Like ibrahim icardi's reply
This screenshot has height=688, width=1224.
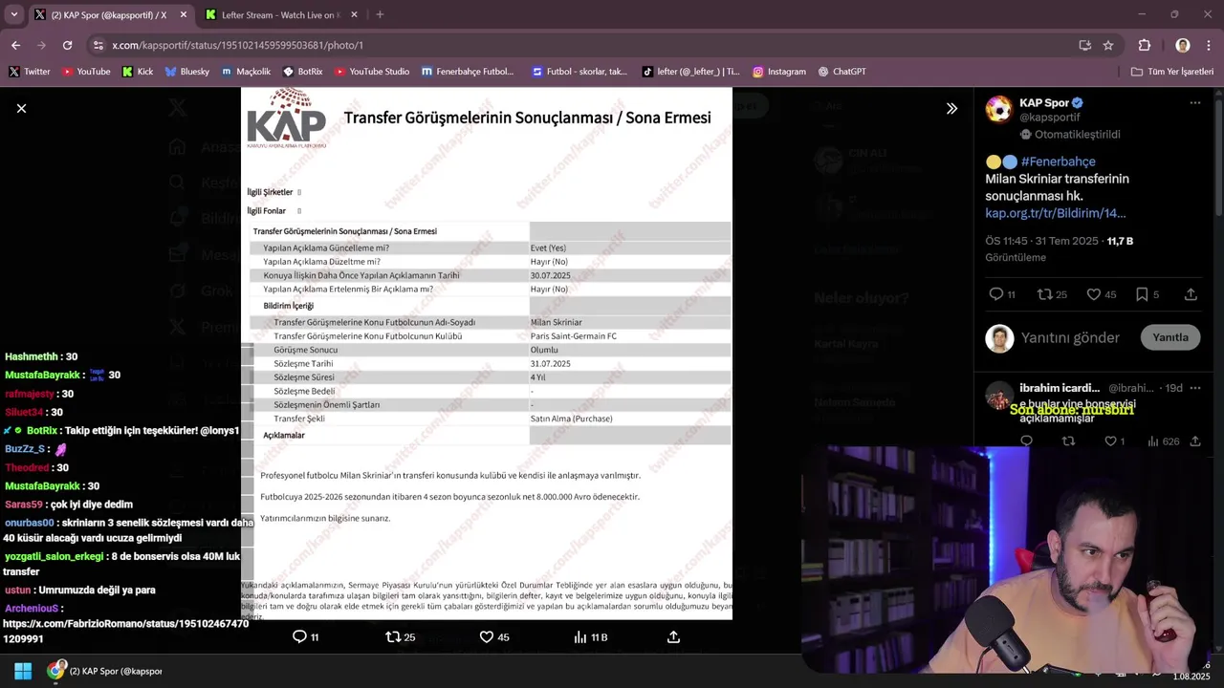click(x=1110, y=441)
